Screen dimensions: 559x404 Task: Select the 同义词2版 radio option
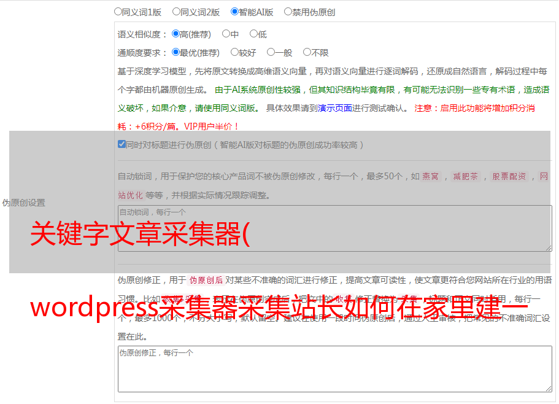pyautogui.click(x=176, y=12)
